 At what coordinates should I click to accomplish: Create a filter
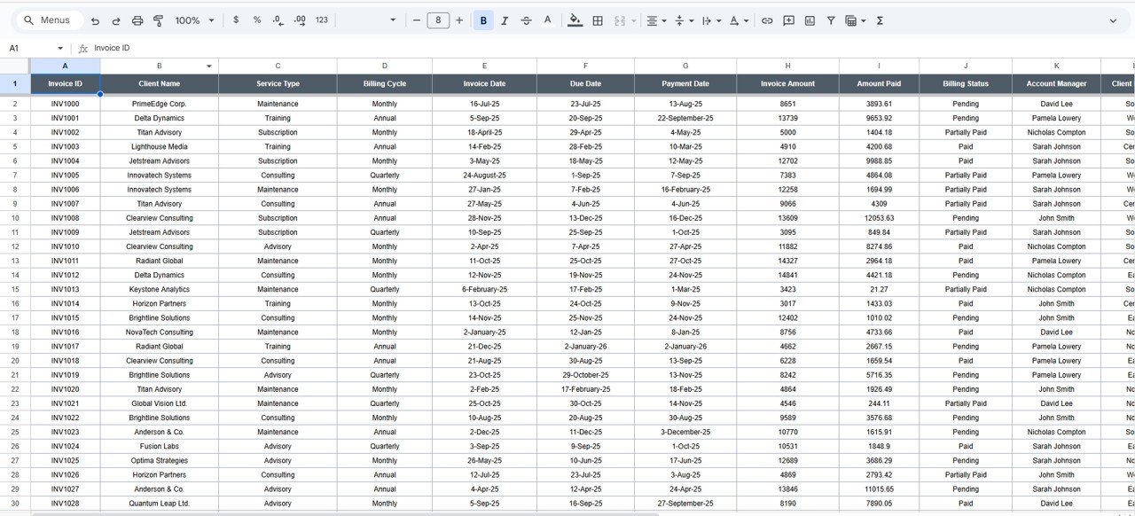[831, 19]
